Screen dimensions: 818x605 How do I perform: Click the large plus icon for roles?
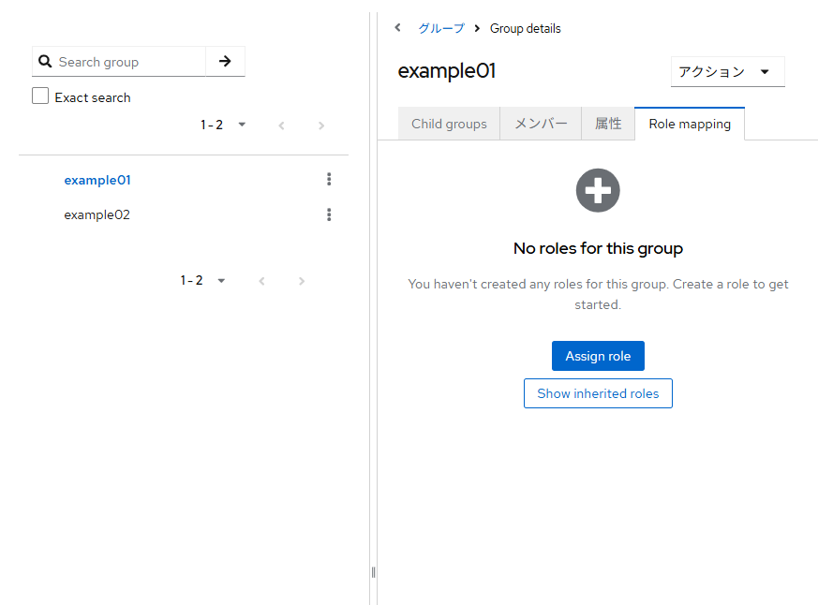pos(598,190)
